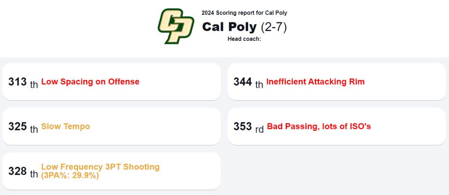Image resolution: width=449 pixels, height=195 pixels.
Task: Click the th suffix beside rank 344
Action: pos(259,84)
